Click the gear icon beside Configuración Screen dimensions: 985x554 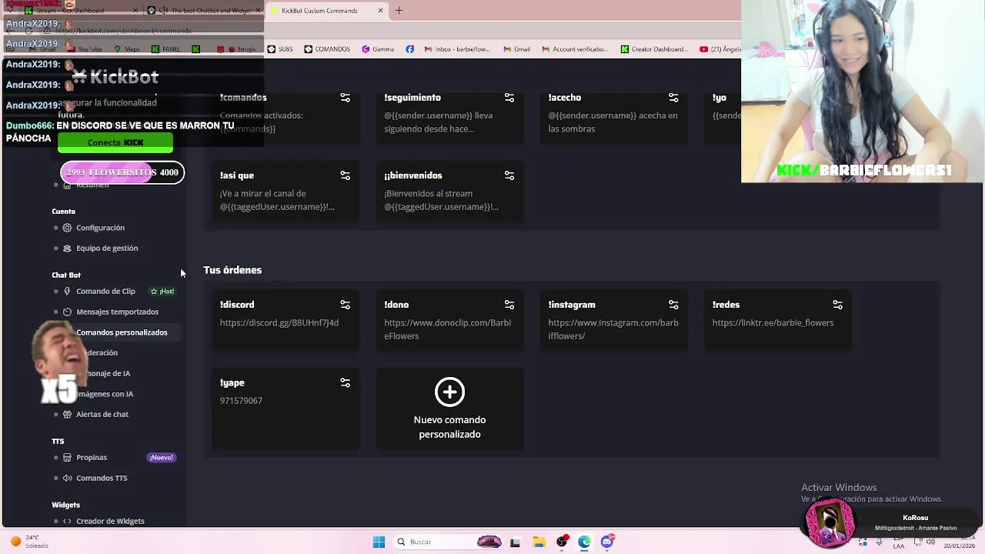(67, 228)
